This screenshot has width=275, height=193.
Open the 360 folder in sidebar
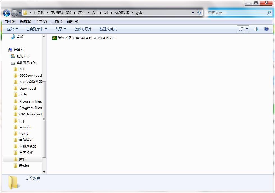click(22, 69)
